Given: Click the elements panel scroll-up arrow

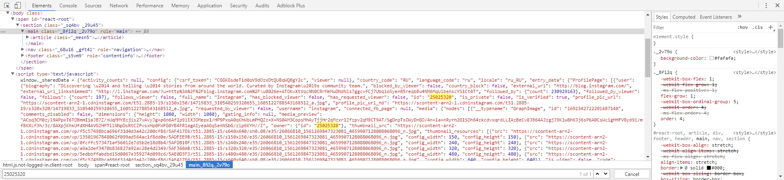Looking at the screenshot, I should coord(648,15).
